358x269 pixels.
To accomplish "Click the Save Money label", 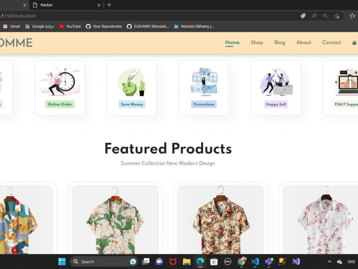I will (x=132, y=104).
